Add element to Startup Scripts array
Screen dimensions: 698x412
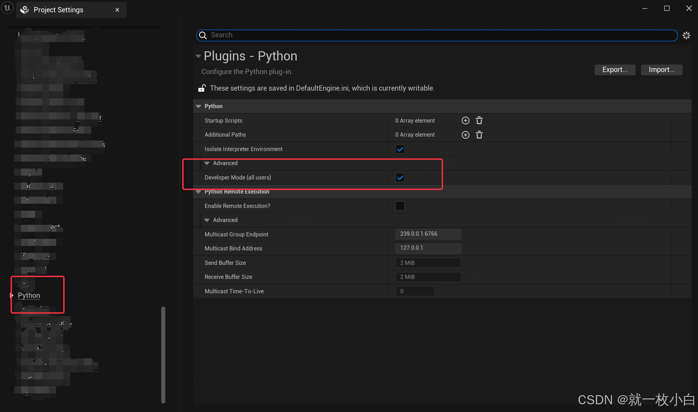click(465, 120)
